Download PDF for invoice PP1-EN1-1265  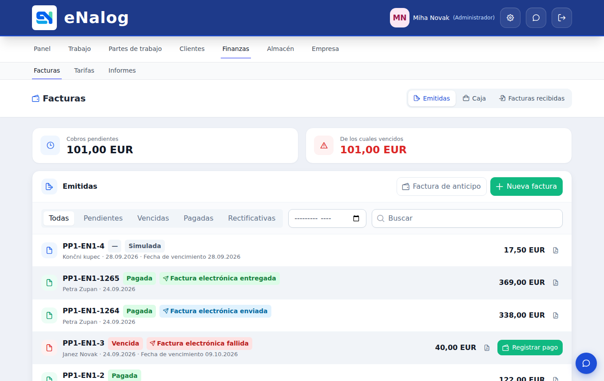click(556, 283)
